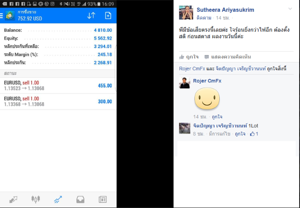The height and width of the screenshot is (208, 300).
Task: Expand the post options chevron
Action: point(290,9)
